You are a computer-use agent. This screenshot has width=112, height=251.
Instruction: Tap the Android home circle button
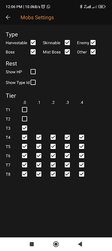click(x=56, y=244)
